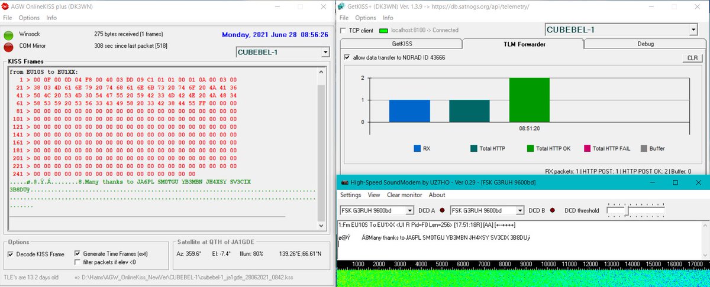Open Options menu in AGW OnlineKISS
The height and width of the screenshot is (287, 710).
tap(29, 18)
